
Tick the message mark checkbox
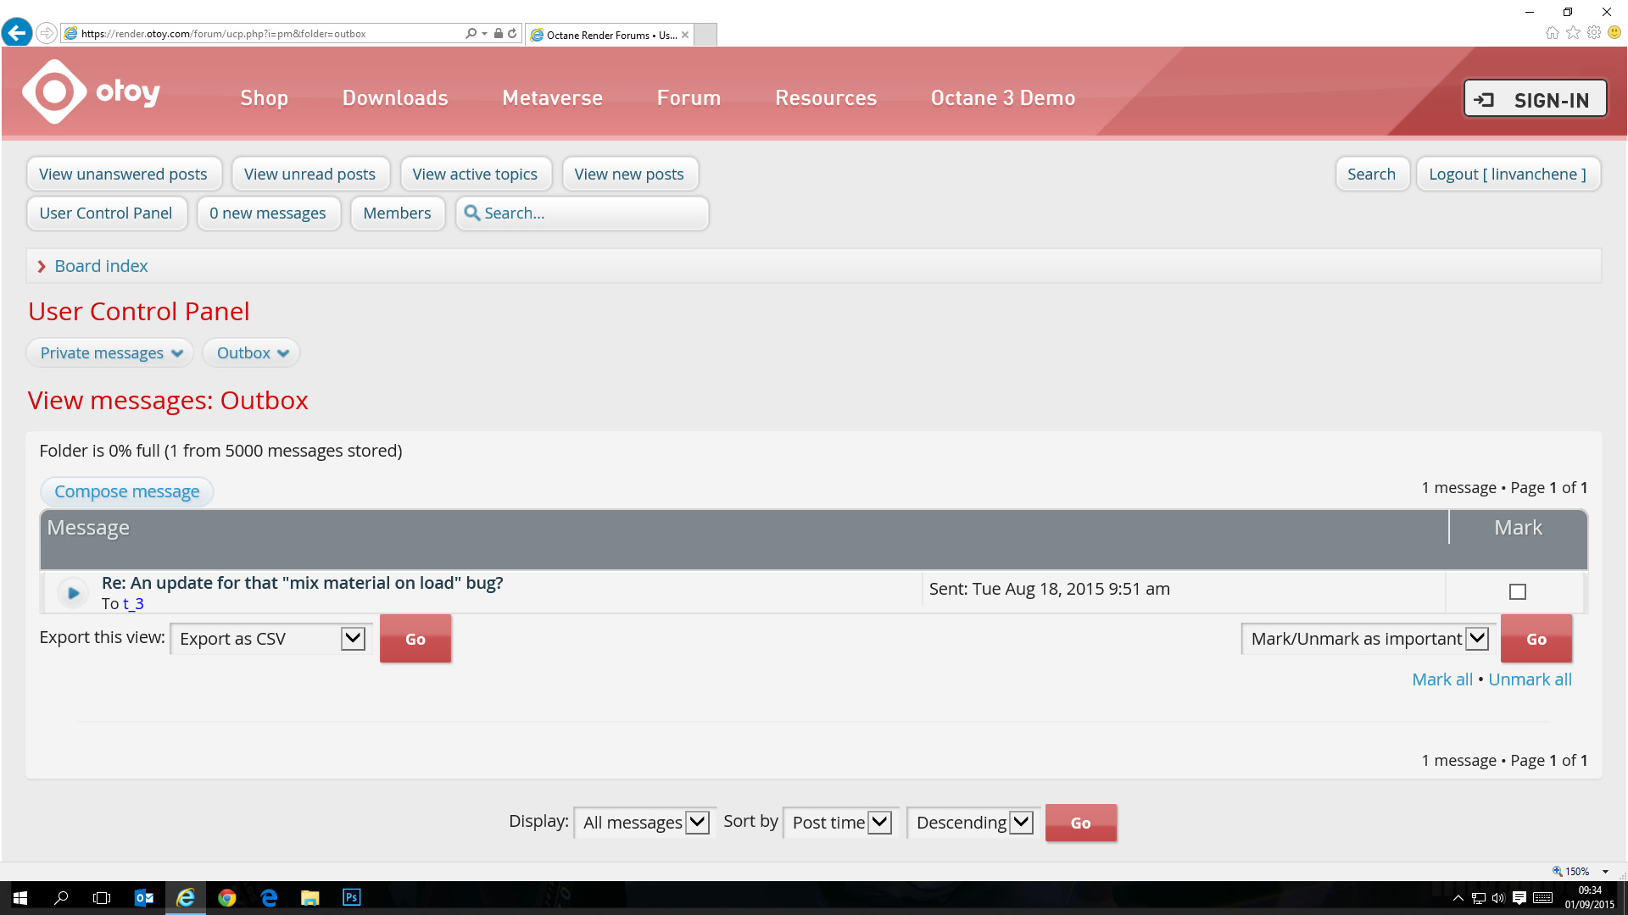[1518, 591]
